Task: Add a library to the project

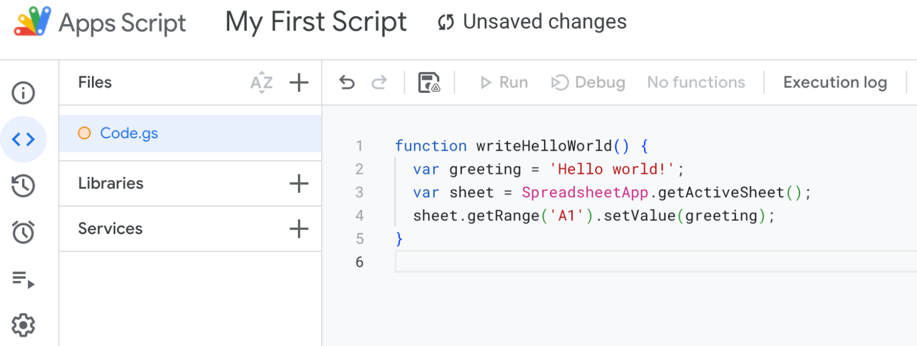Action: pyautogui.click(x=299, y=183)
